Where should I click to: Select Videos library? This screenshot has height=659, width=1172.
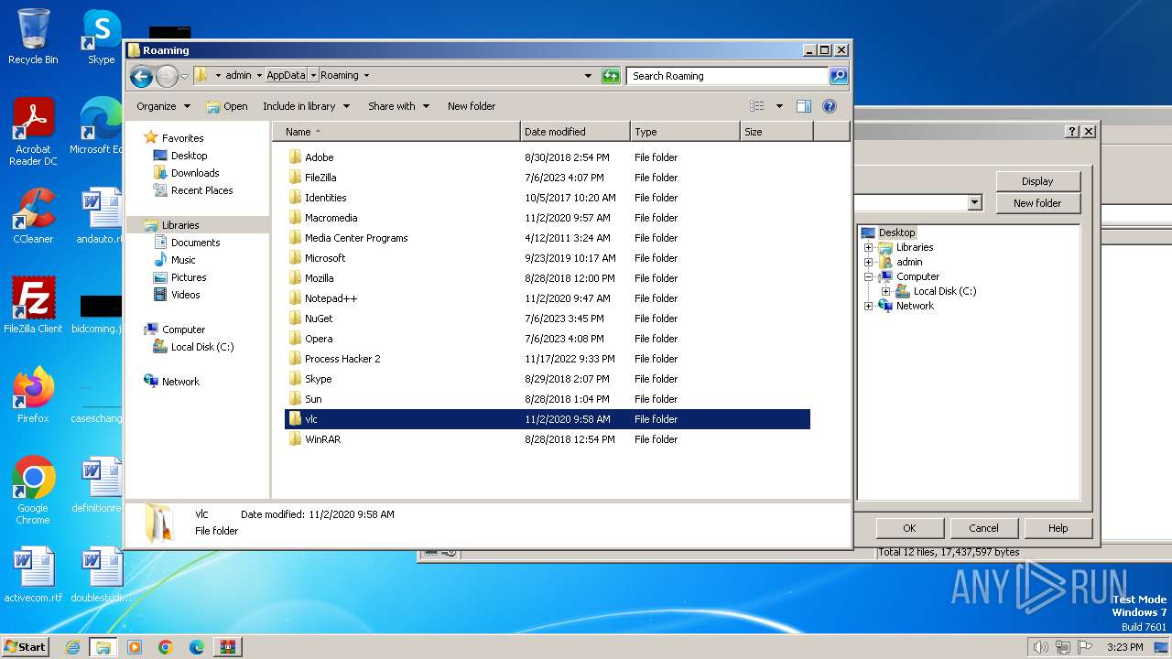click(x=185, y=295)
